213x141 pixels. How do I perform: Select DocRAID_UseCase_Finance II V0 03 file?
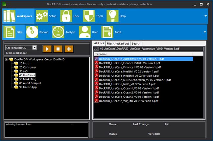point(130,67)
